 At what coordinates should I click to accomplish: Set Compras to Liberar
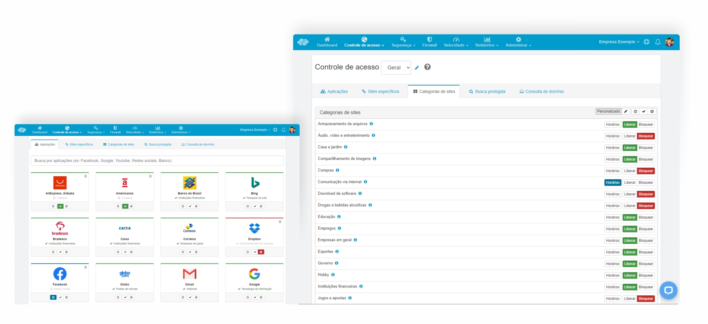pos(630,171)
